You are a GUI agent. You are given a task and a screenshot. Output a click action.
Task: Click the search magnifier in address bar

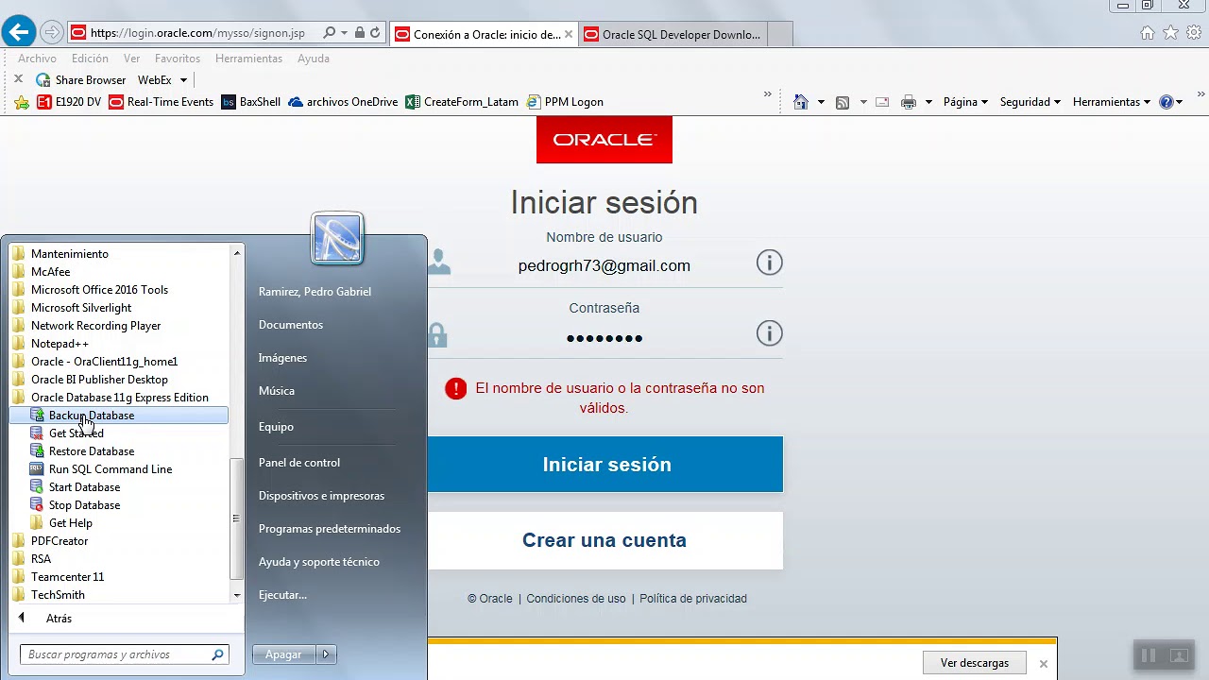pyautogui.click(x=329, y=33)
